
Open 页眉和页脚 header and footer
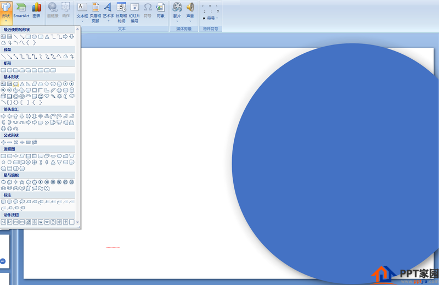[95, 13]
